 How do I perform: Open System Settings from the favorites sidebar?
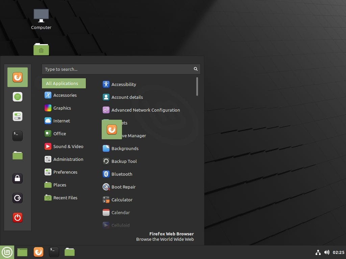pos(18,116)
